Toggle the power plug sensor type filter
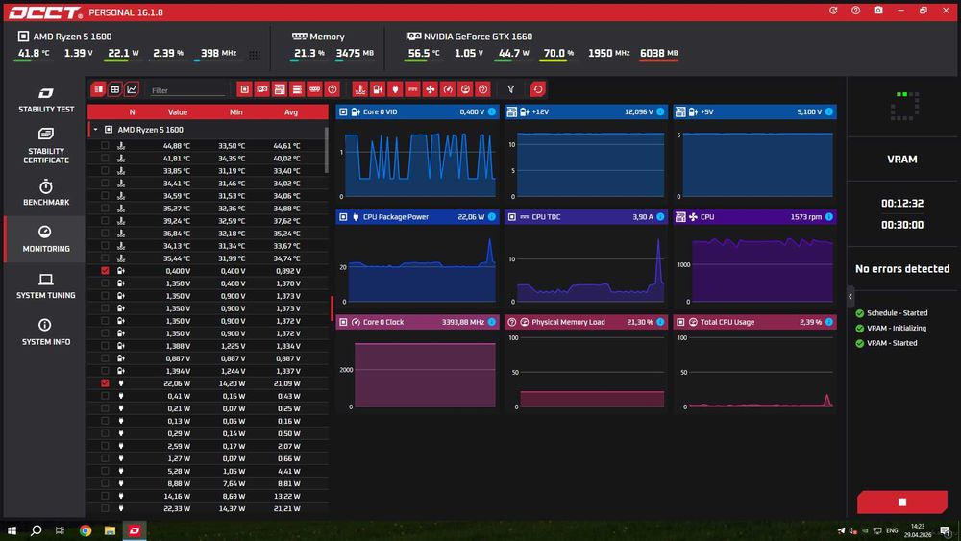Screen dimensions: 961x541 [395, 89]
